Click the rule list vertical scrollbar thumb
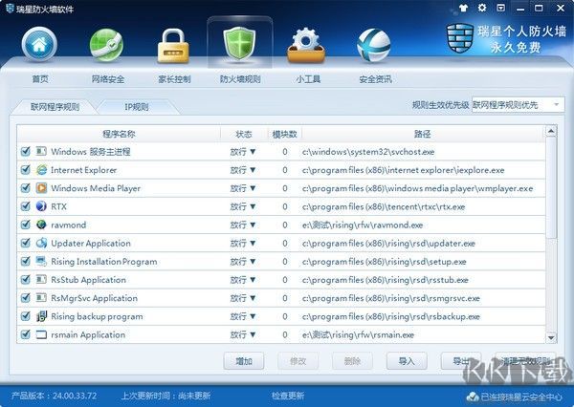This screenshot has height=407, width=574. 551,187
